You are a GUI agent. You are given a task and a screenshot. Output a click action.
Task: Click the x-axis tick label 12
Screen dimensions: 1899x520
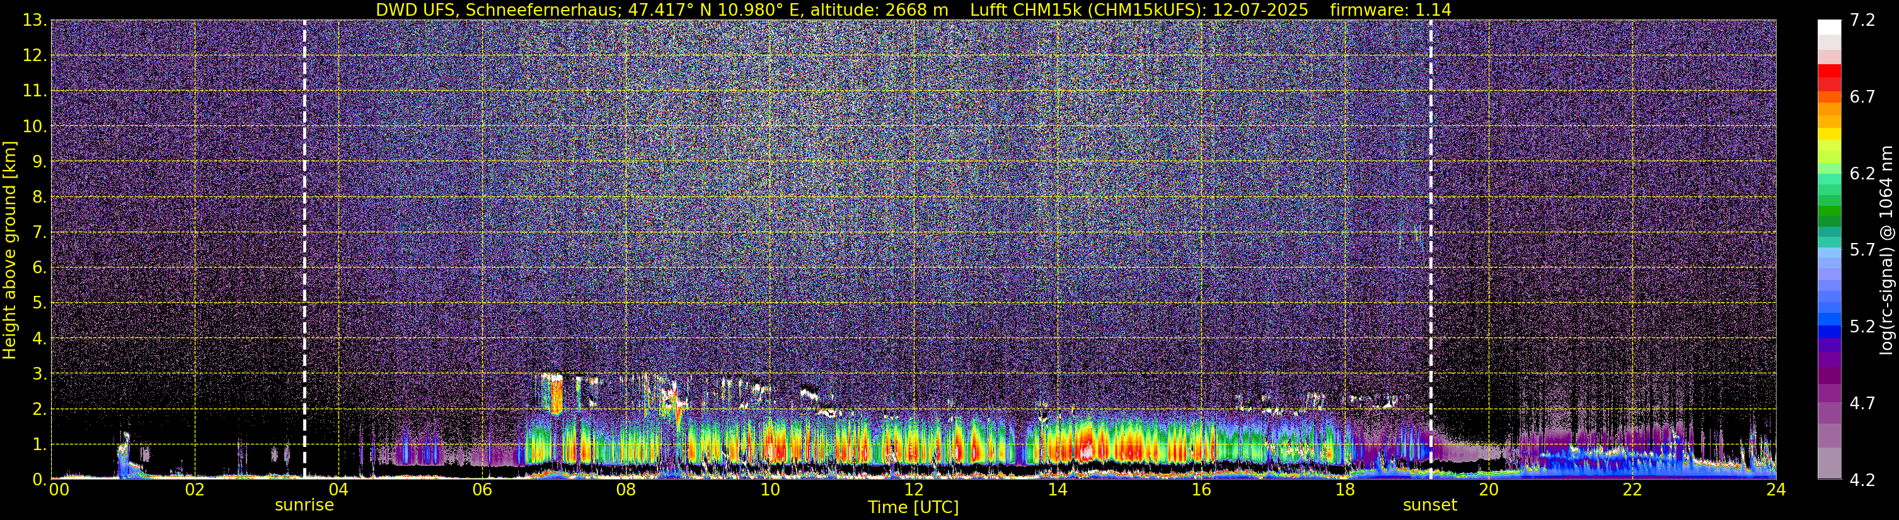[x=913, y=490]
